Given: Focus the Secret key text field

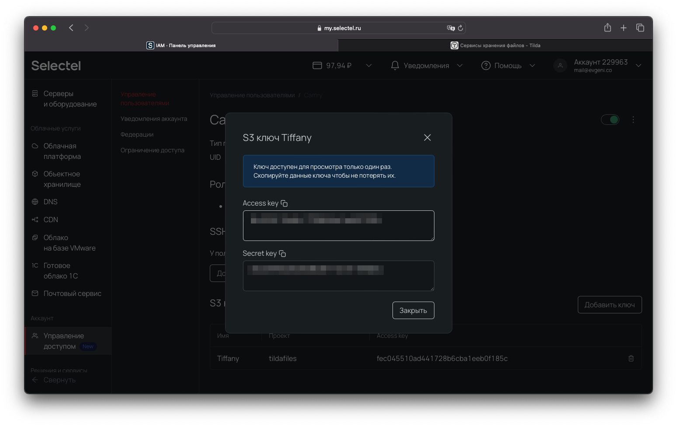Looking at the screenshot, I should click(338, 276).
